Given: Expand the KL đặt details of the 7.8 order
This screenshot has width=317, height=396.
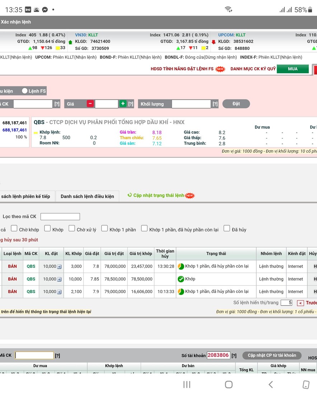Looking at the screenshot, I should (x=59, y=267).
